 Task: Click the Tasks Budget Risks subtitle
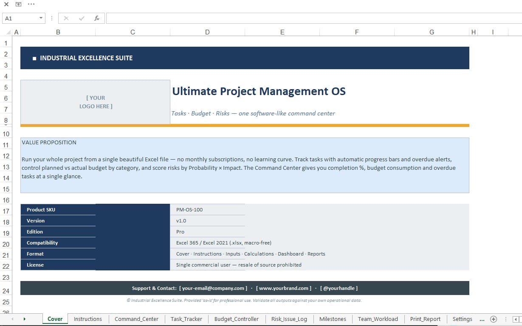pos(253,113)
